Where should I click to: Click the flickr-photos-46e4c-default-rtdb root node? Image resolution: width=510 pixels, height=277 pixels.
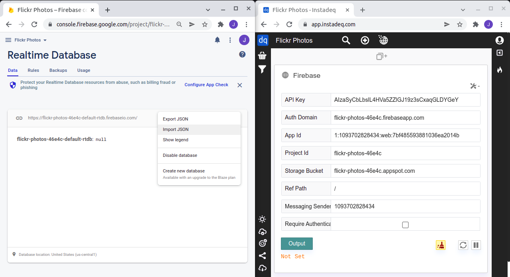point(55,139)
